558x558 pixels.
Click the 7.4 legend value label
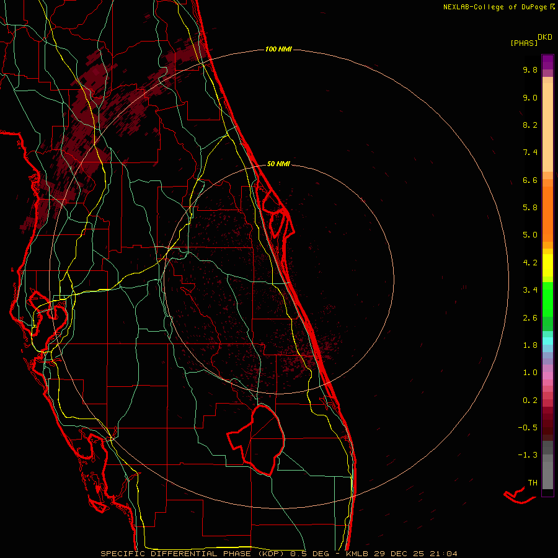[x=530, y=153]
